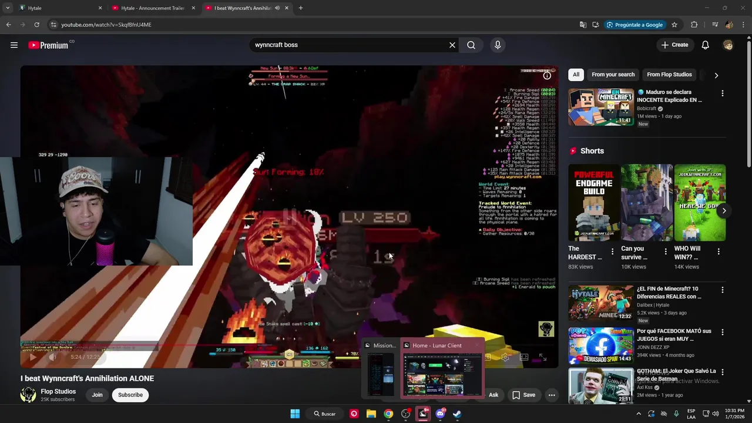Open Por qué FACEBOOK MATÓ video thumbnail

pos(601,345)
